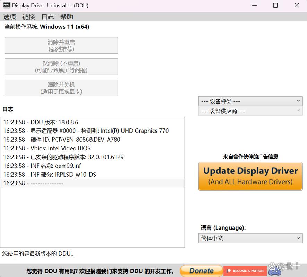Maximize the DDU window

(x=275, y=5)
